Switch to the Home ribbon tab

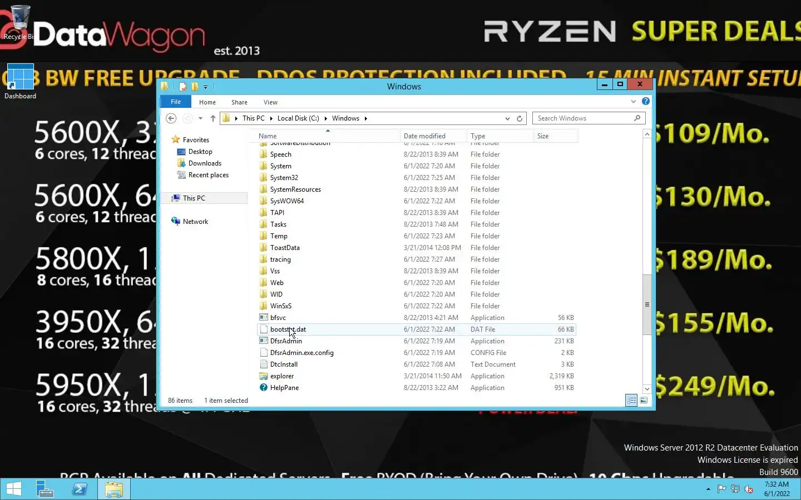[207, 102]
